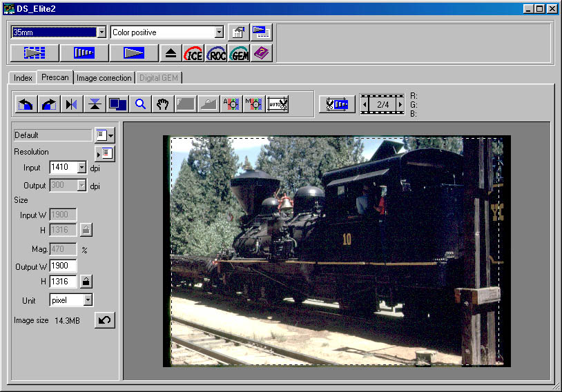The height and width of the screenshot is (392, 562).
Task: Switch to the Index tab
Action: click(x=23, y=78)
